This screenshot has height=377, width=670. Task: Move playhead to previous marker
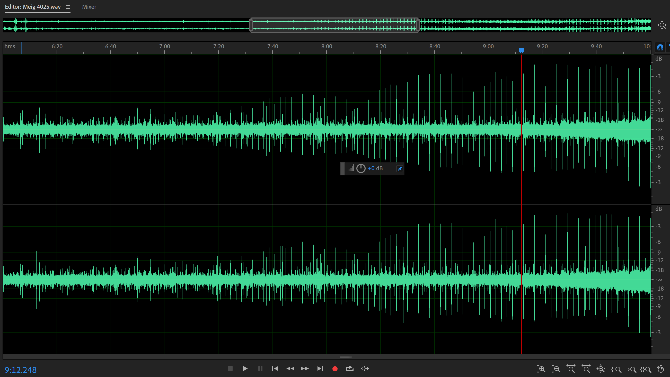click(275, 369)
